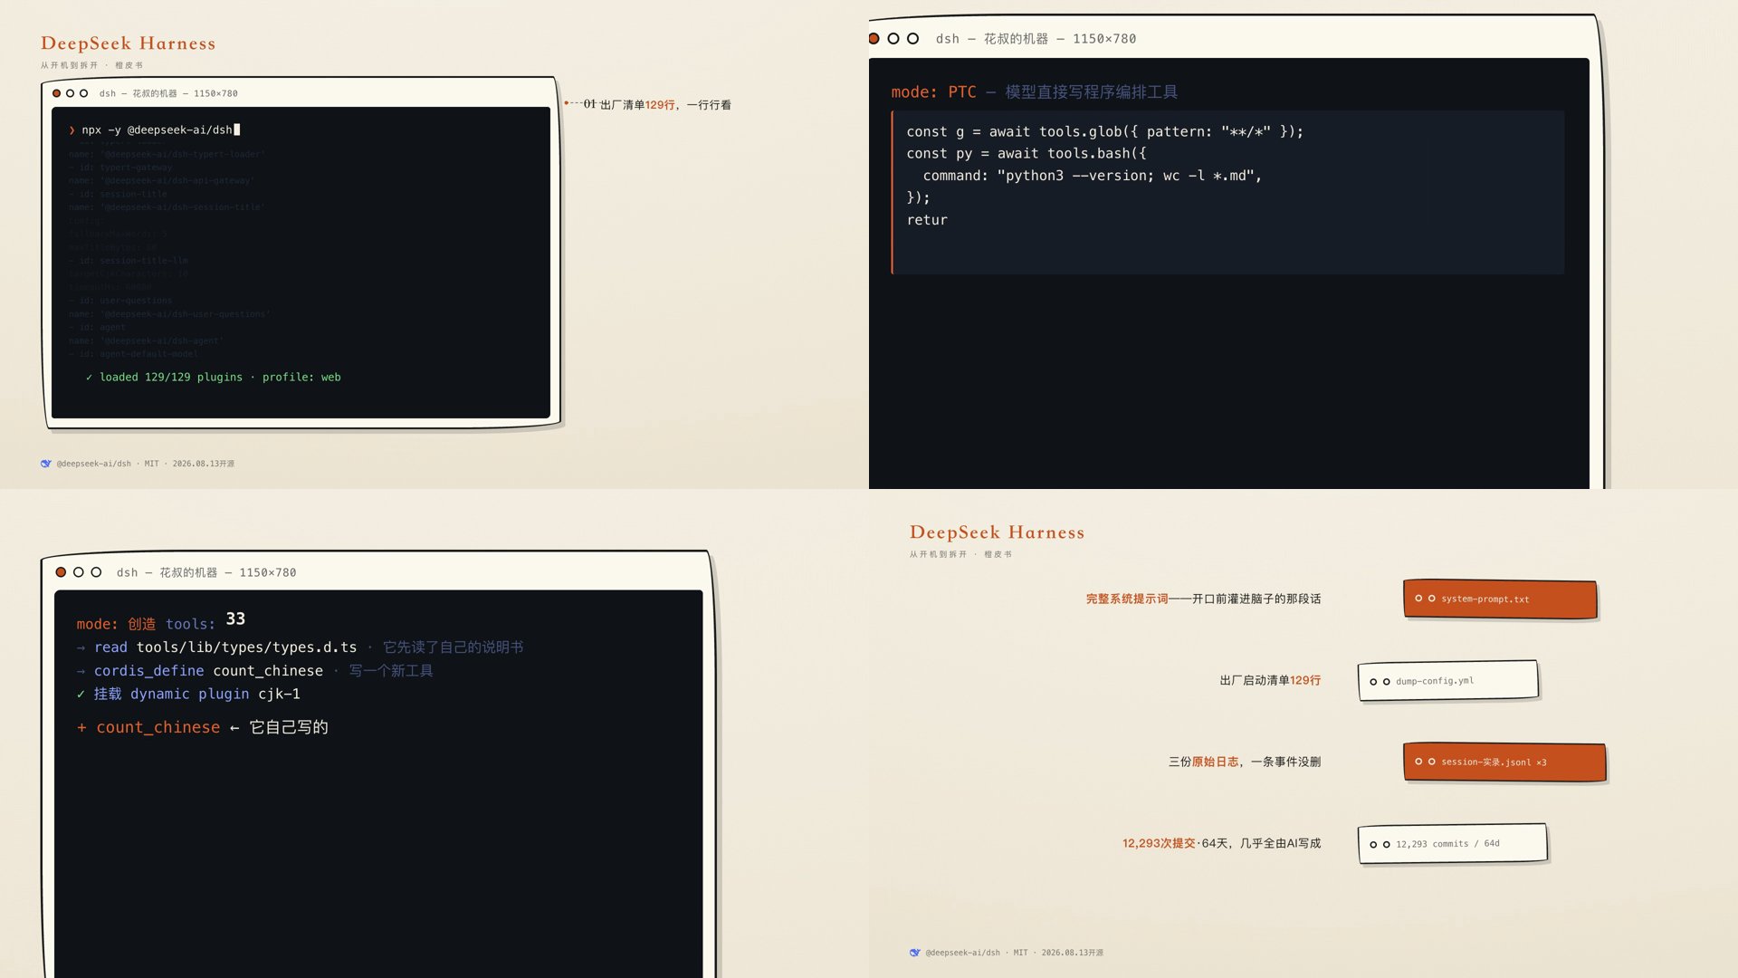Click the arrow before "read tools/lib/types/types.d.ts"
Viewport: 1738px width, 978px height.
[81, 647]
